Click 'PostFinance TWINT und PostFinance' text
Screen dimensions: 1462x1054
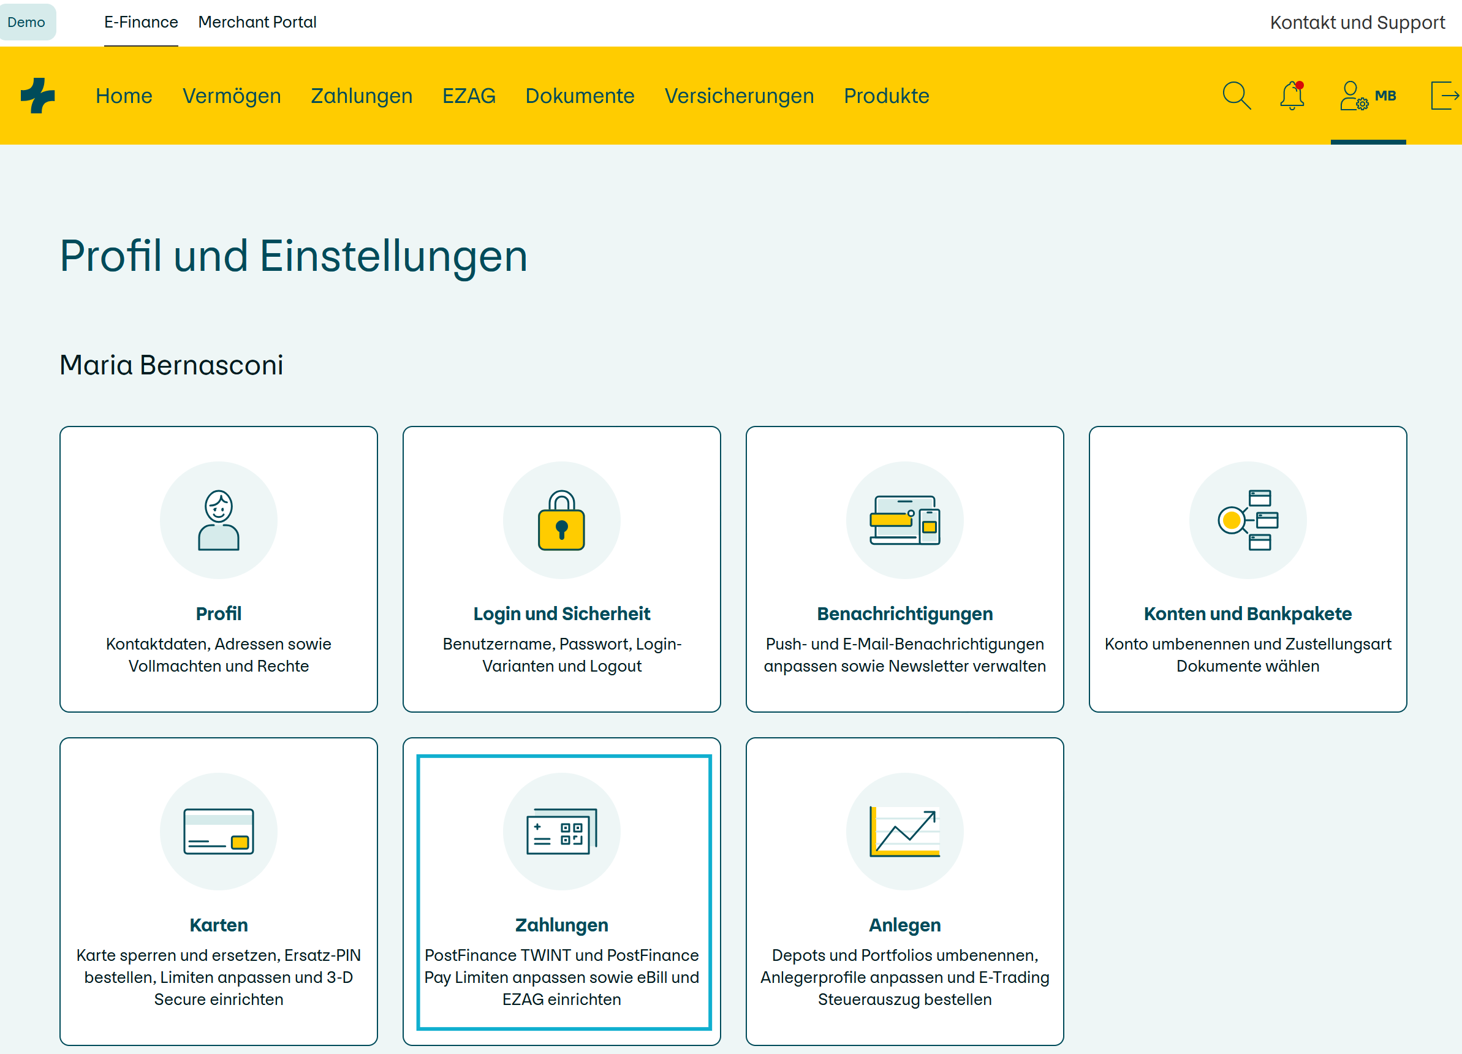click(561, 955)
